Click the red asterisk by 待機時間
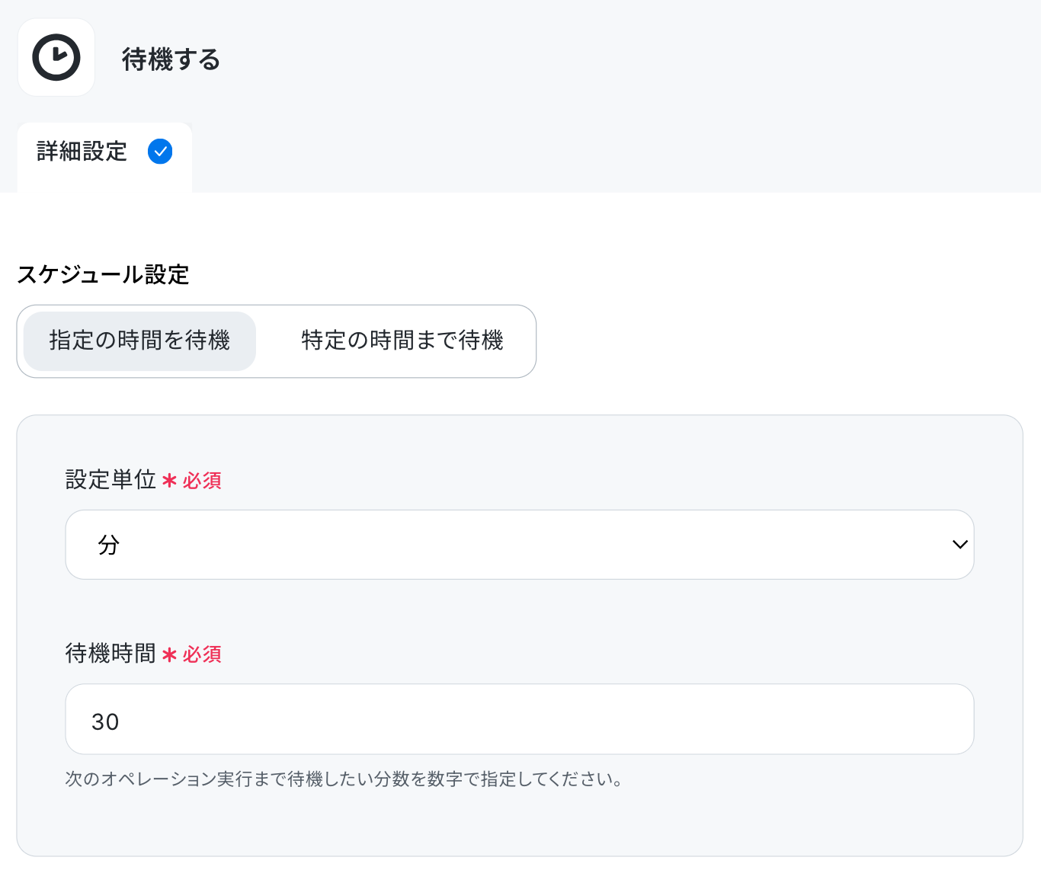Screen dimensions: 1041x870 [x=169, y=654]
